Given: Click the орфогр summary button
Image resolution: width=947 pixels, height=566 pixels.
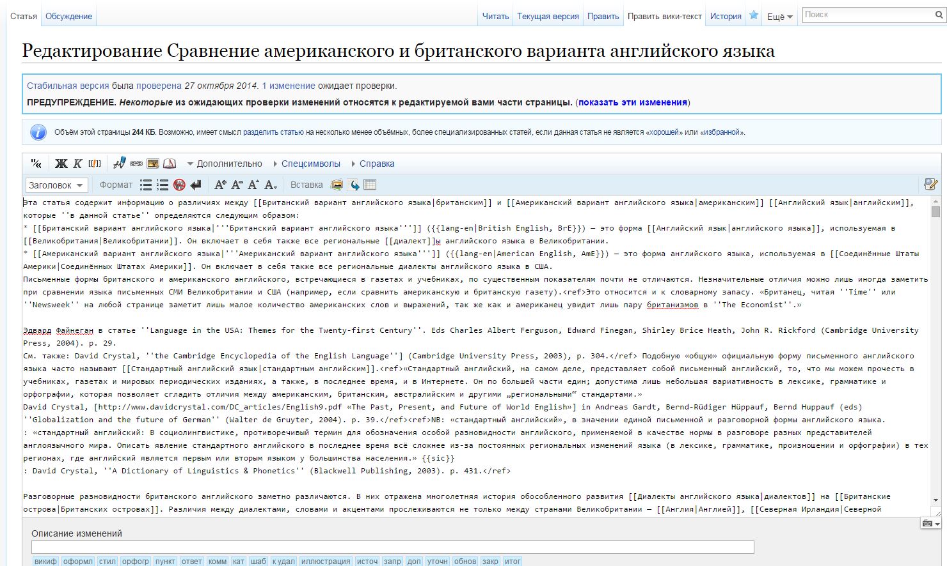Looking at the screenshot, I should click(x=135, y=561).
